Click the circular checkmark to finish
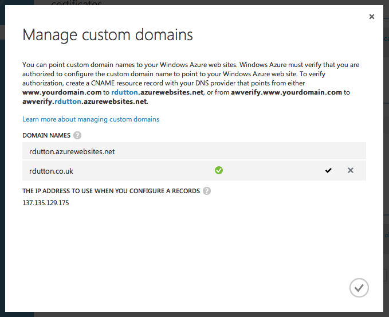Screen dimensions: 389x317 point(359,288)
